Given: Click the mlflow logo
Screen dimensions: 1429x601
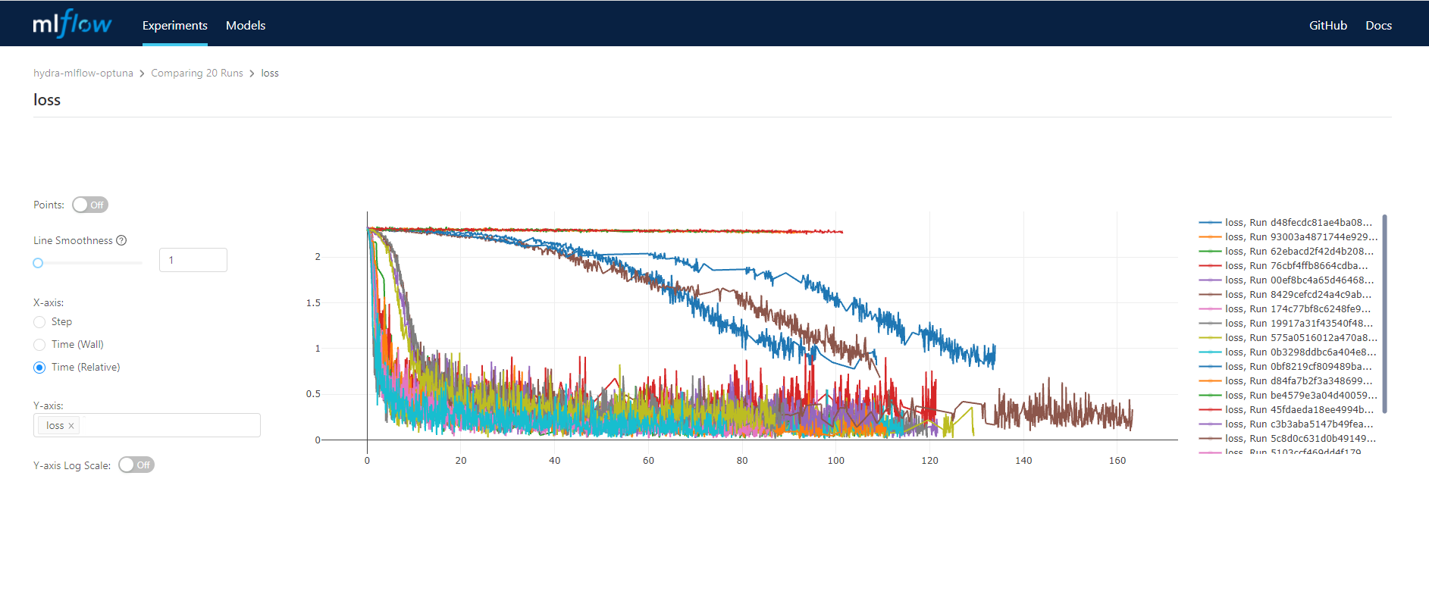Looking at the screenshot, I should (x=72, y=23).
